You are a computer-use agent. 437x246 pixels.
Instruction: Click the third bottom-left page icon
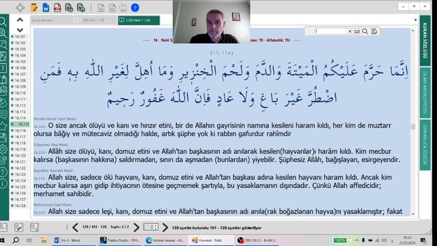[34, 228]
